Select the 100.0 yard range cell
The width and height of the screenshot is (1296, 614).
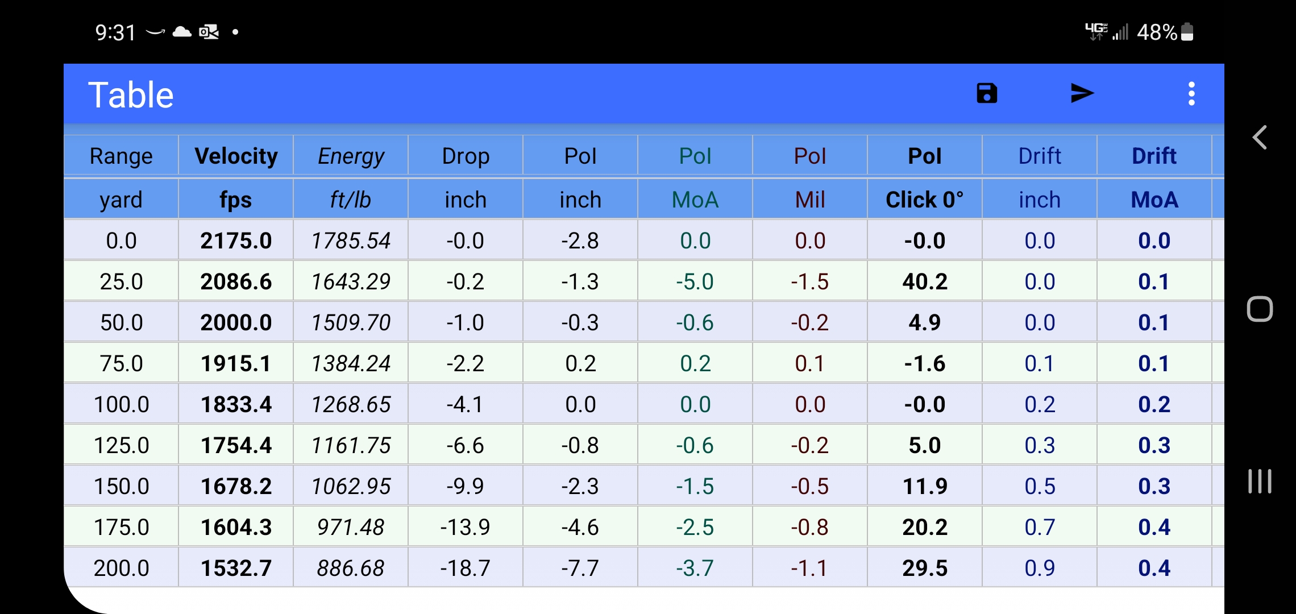[x=121, y=404]
